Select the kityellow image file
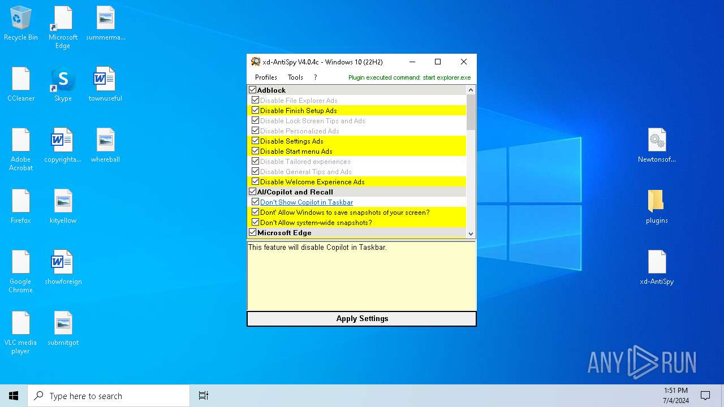Viewport: 724px width, 407px height. 63,207
